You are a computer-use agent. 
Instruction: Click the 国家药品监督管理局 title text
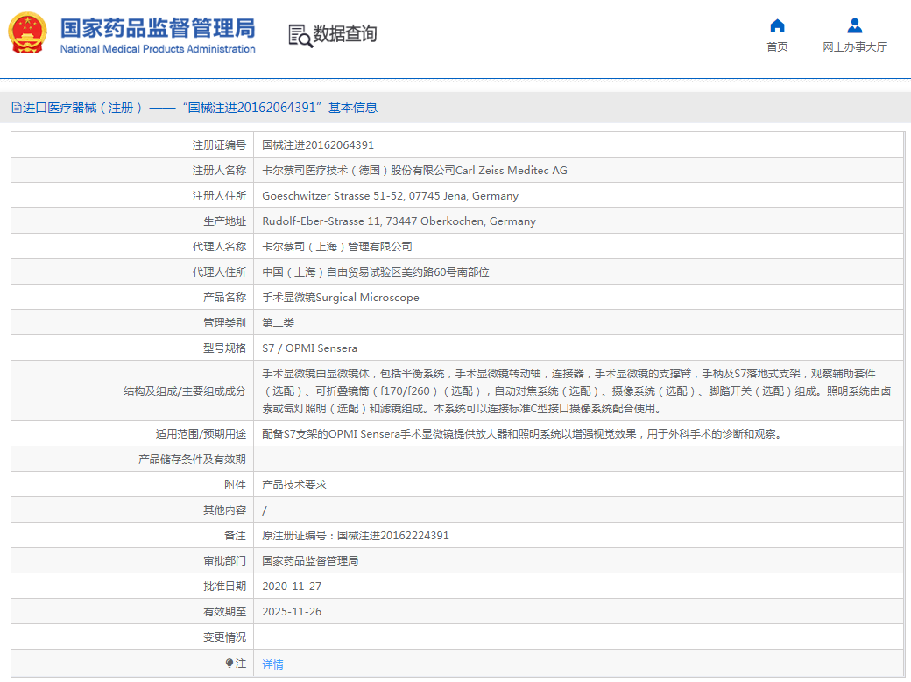[x=158, y=28]
